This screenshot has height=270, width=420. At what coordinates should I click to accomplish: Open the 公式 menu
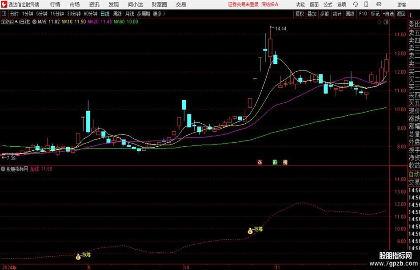pyautogui.click(x=328, y=4)
